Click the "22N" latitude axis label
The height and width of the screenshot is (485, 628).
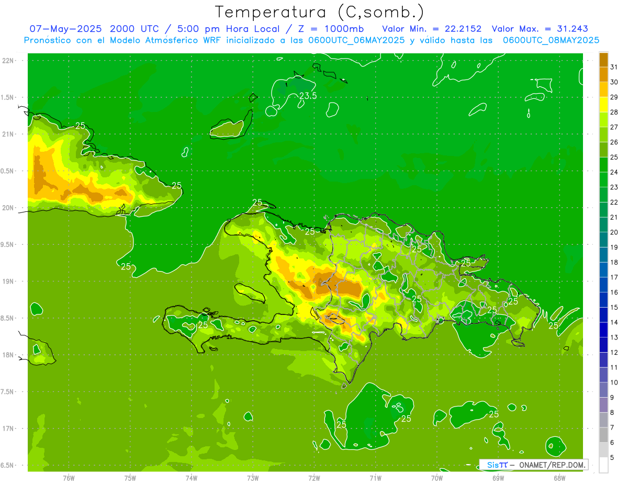(8, 61)
